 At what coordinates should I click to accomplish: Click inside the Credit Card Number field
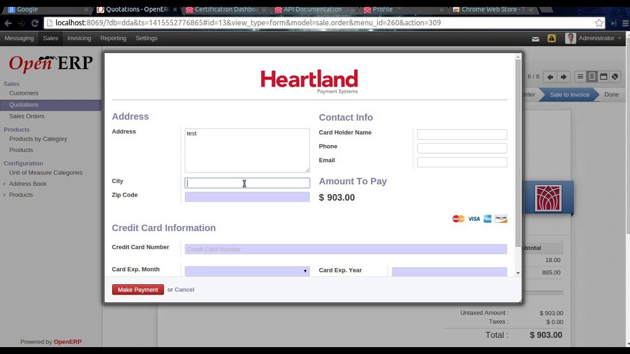[345, 249]
